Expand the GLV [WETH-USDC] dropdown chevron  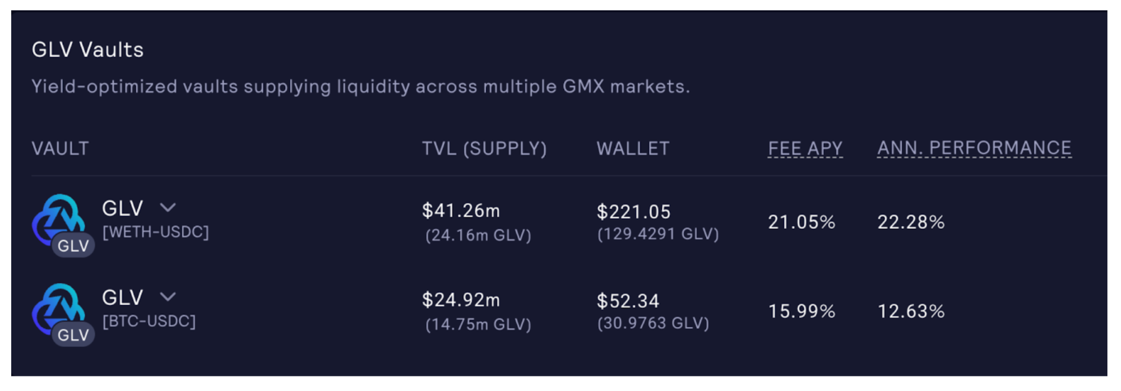pos(168,208)
